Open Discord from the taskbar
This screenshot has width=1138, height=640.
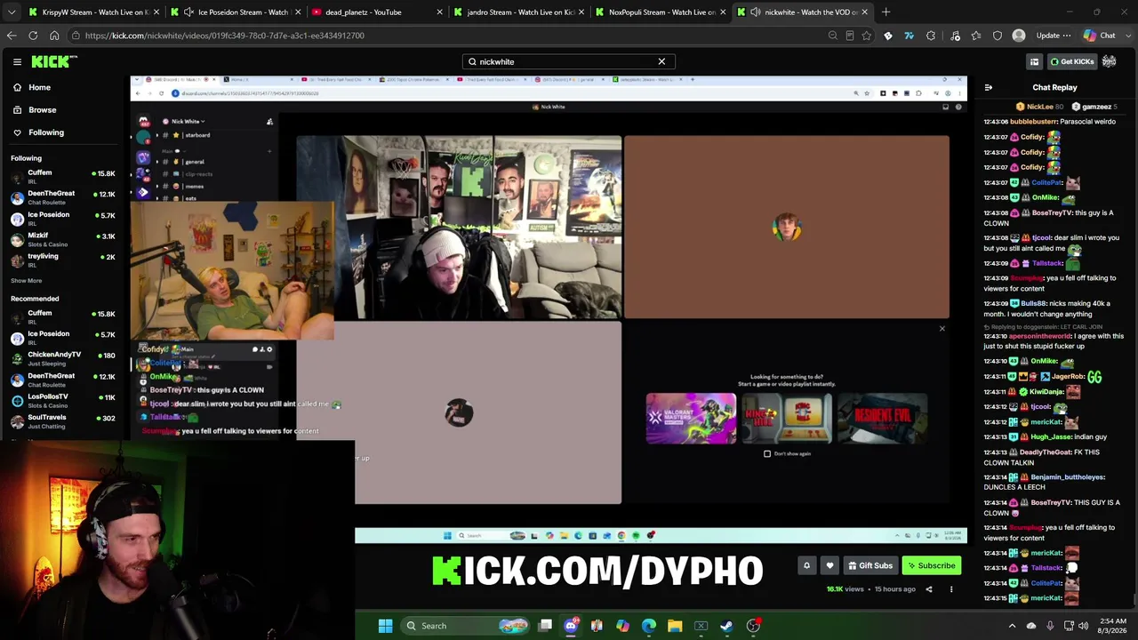click(571, 626)
